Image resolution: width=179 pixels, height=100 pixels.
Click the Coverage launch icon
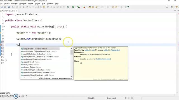[x=79, y=7]
